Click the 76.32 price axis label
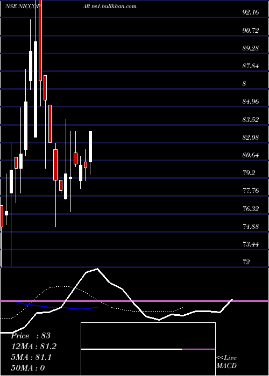Image resolution: width=269 pixels, height=376 pixels. (251, 209)
